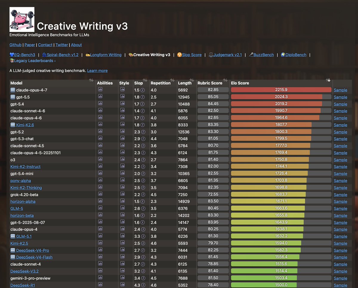This screenshot has height=288, width=358.
Task: Click the claude-opus-4-7 Elo score bar
Action: [x=281, y=90]
